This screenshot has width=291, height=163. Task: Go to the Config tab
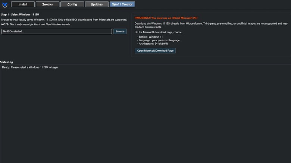pyautogui.click(x=72, y=4)
